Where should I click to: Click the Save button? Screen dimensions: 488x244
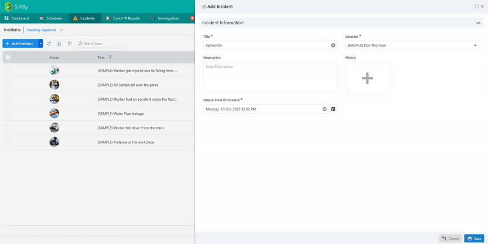click(x=474, y=238)
